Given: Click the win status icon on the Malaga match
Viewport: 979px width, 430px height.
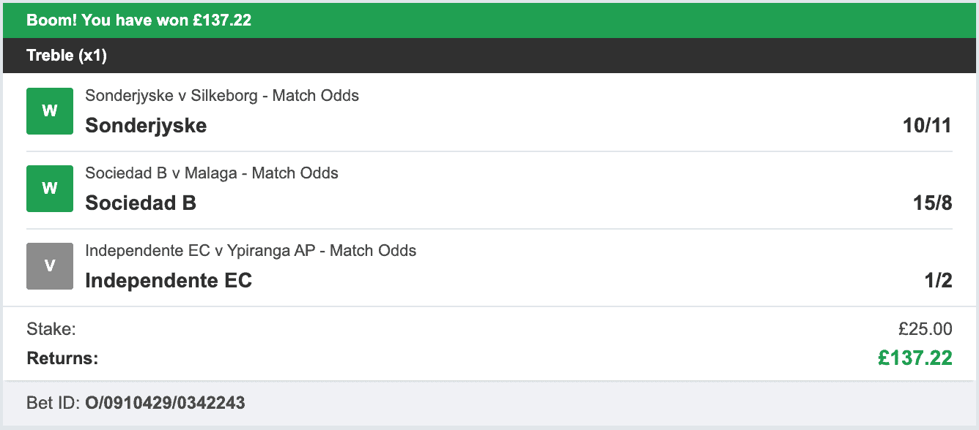Looking at the screenshot, I should [49, 188].
